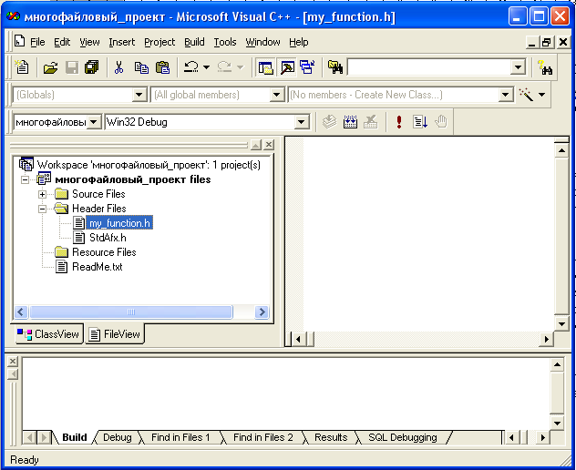Click the Go debug icon
The height and width of the screenshot is (470, 576).
pyautogui.click(x=420, y=121)
